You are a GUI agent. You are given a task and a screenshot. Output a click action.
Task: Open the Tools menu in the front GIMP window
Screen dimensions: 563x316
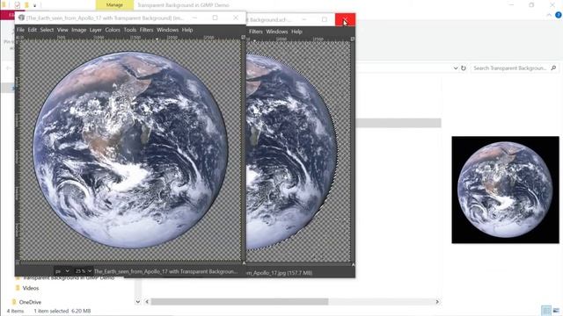pos(130,30)
